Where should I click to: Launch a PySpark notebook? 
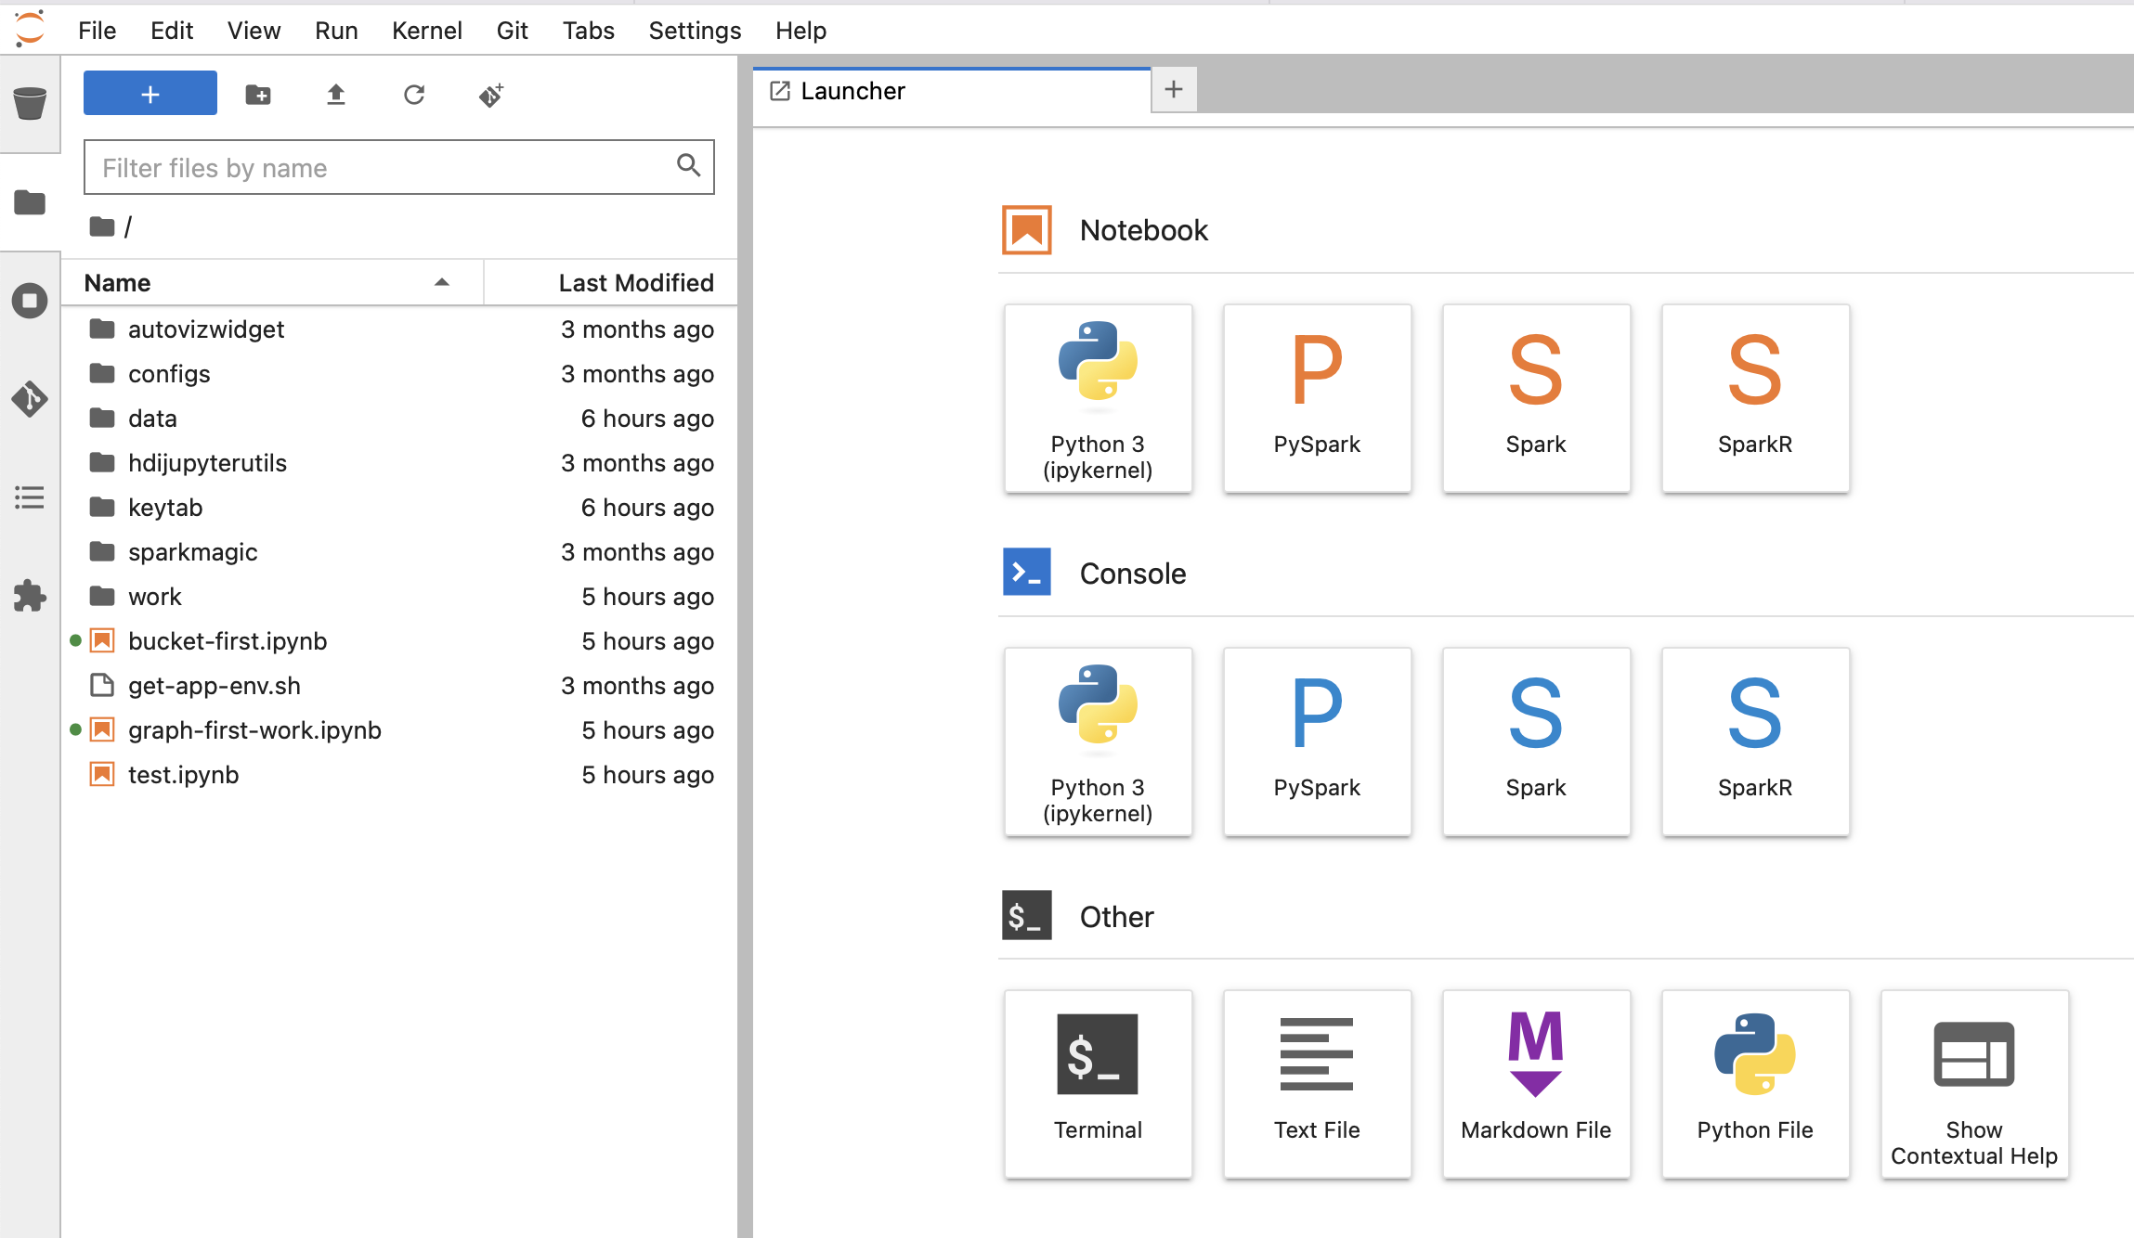[x=1317, y=397]
